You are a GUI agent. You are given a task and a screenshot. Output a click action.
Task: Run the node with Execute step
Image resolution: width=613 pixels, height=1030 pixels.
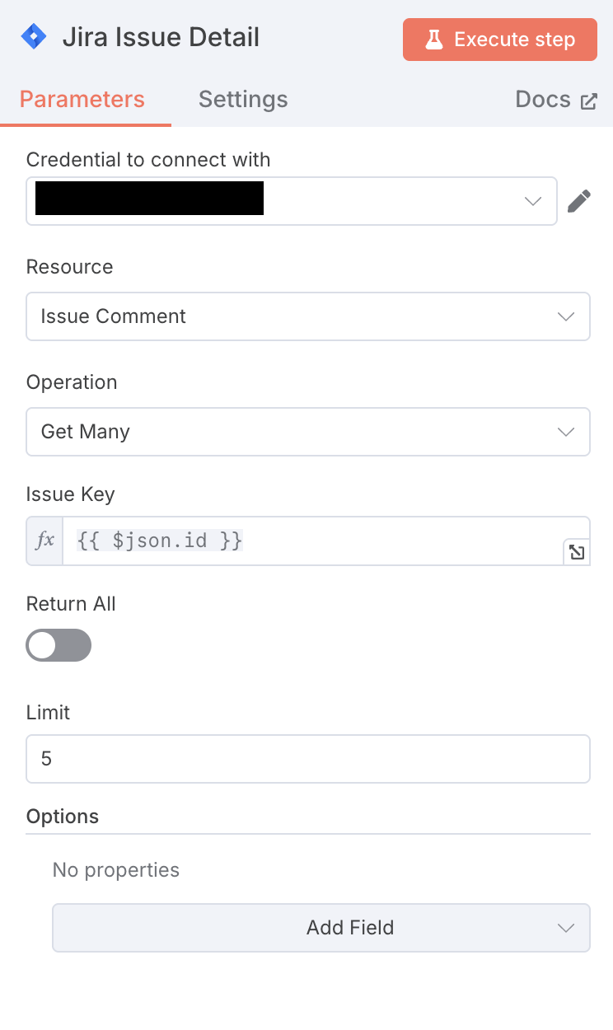[x=500, y=40]
